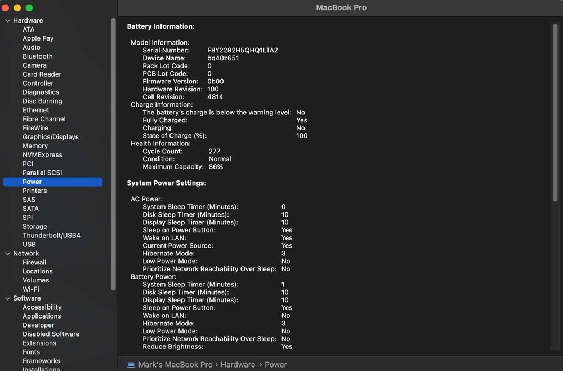Click serial number F8Y2282H5QHQ1LTA2
This screenshot has width=563, height=371.
pos(242,50)
